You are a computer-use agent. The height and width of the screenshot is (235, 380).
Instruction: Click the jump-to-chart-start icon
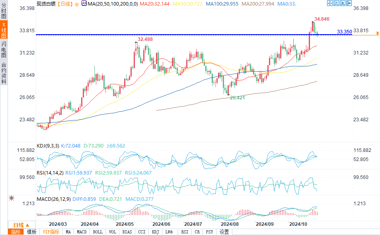point(337,3)
